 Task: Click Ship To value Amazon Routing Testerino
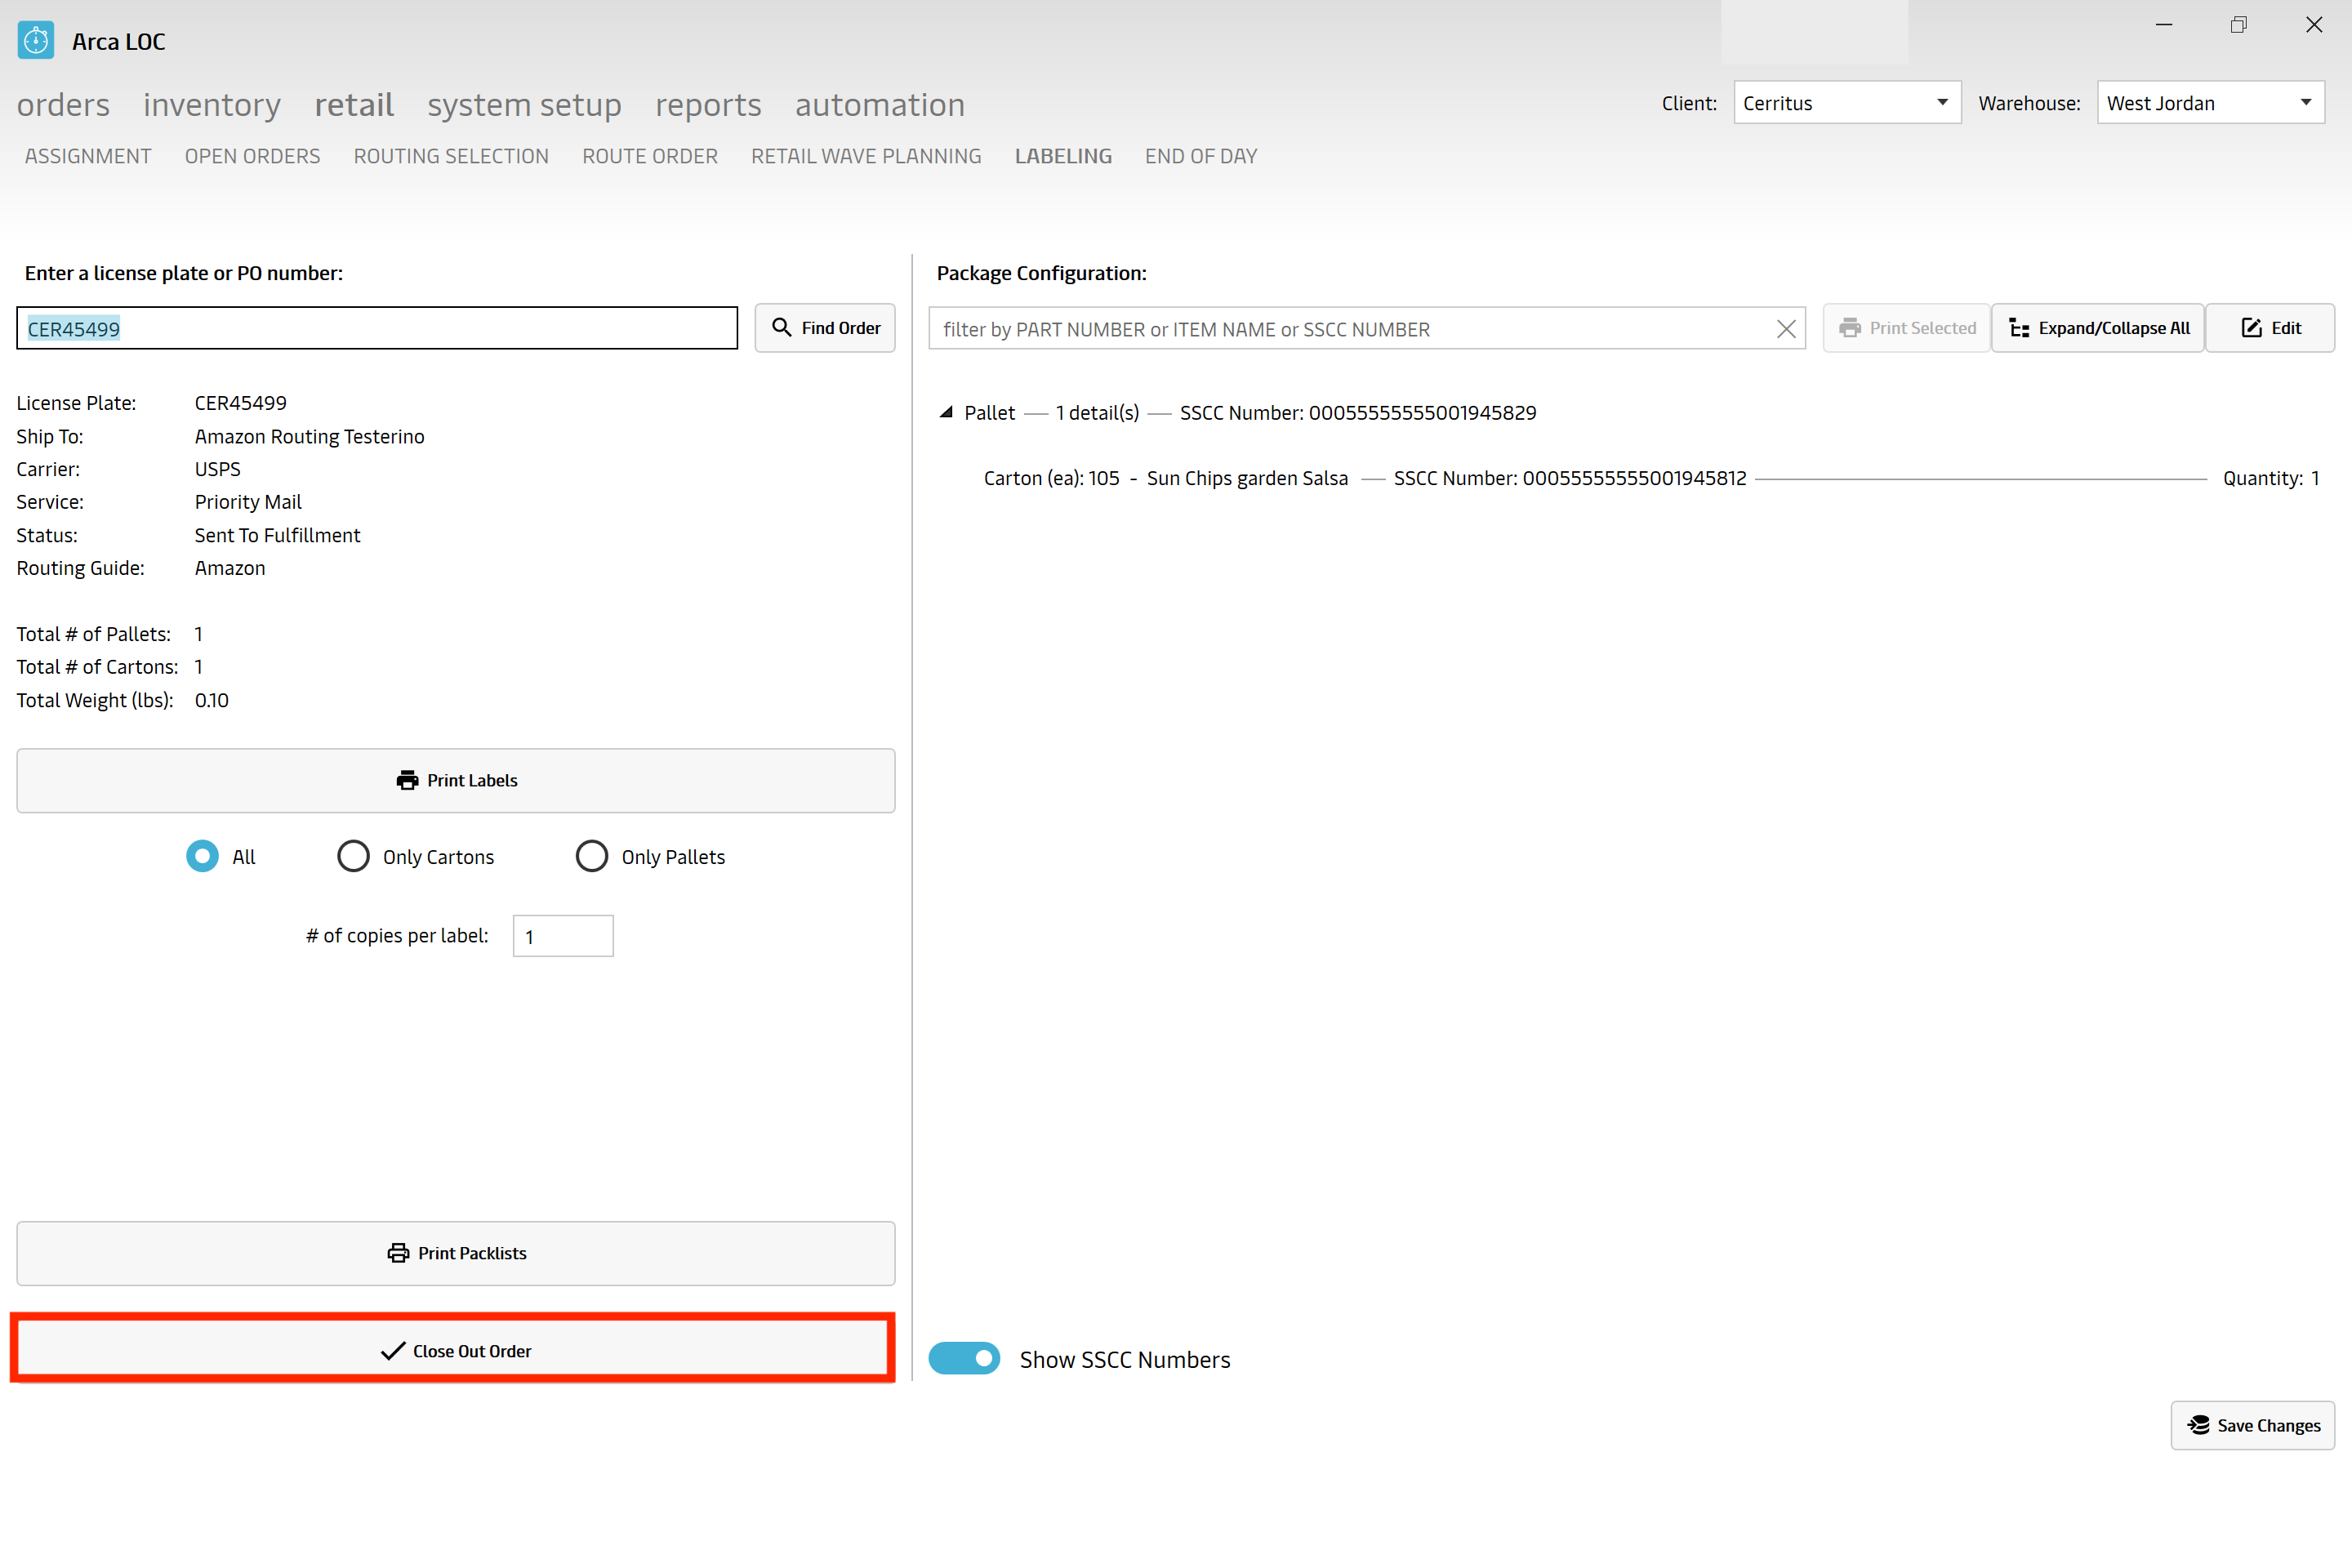(x=309, y=436)
